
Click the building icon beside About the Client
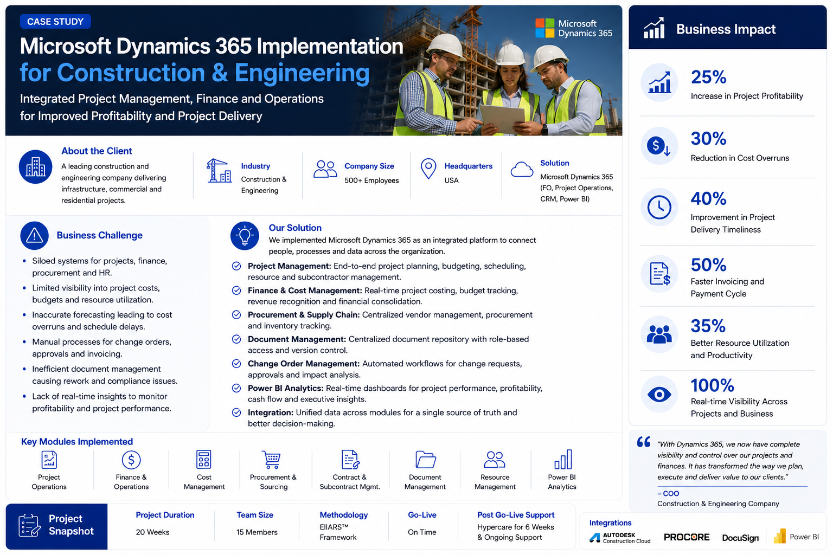[x=36, y=167]
